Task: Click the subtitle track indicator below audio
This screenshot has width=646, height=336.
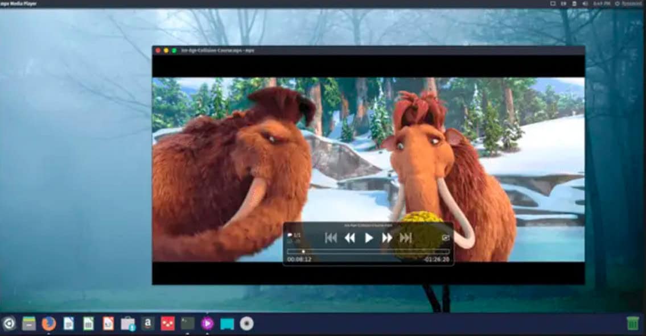Action: (294, 241)
